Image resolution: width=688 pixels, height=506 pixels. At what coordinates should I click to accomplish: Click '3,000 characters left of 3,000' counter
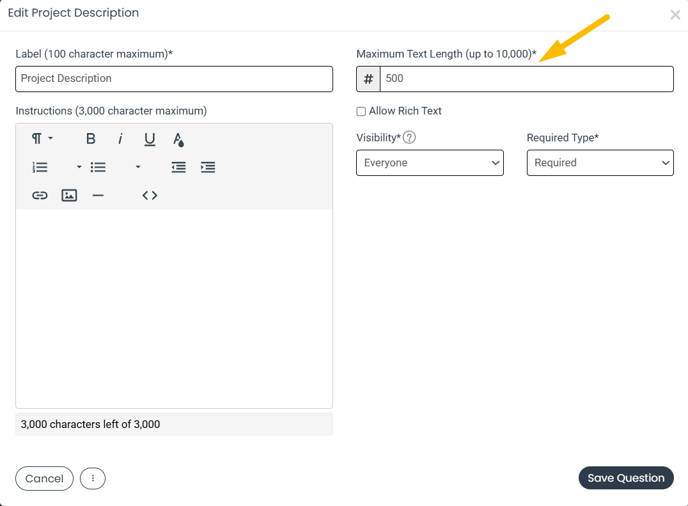coord(90,424)
